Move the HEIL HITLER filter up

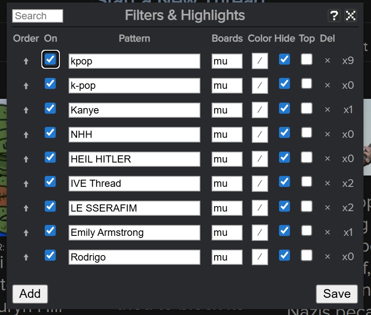(x=26, y=159)
